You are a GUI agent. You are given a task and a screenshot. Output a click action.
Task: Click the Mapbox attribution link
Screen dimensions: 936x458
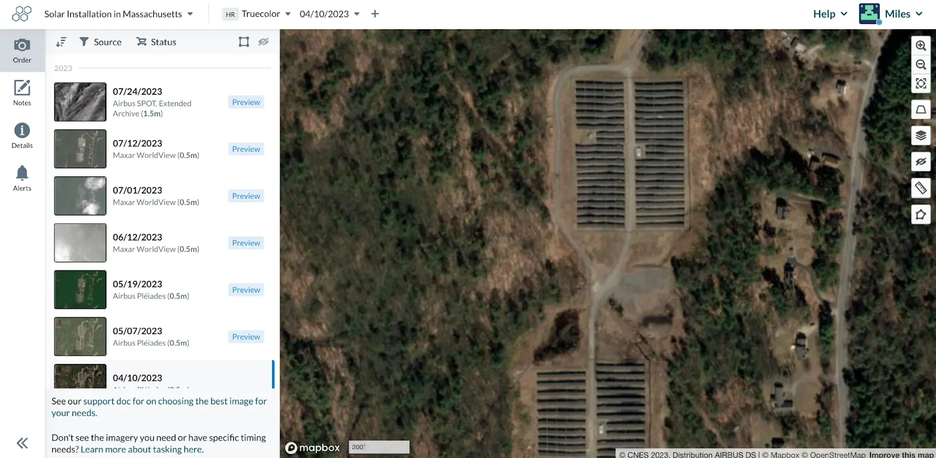(x=780, y=454)
